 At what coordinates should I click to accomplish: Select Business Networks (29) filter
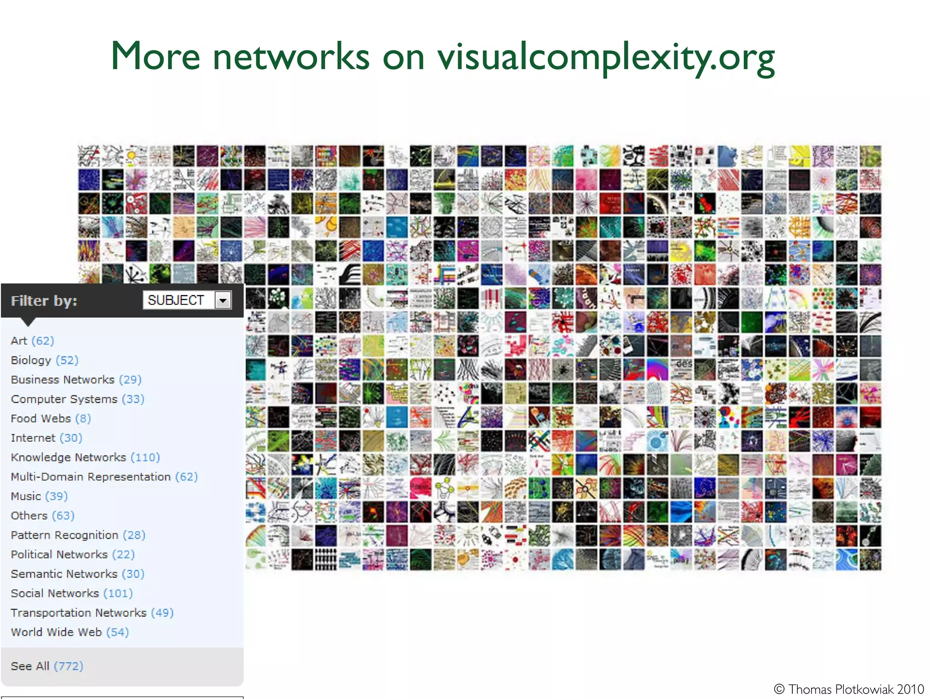(x=76, y=380)
